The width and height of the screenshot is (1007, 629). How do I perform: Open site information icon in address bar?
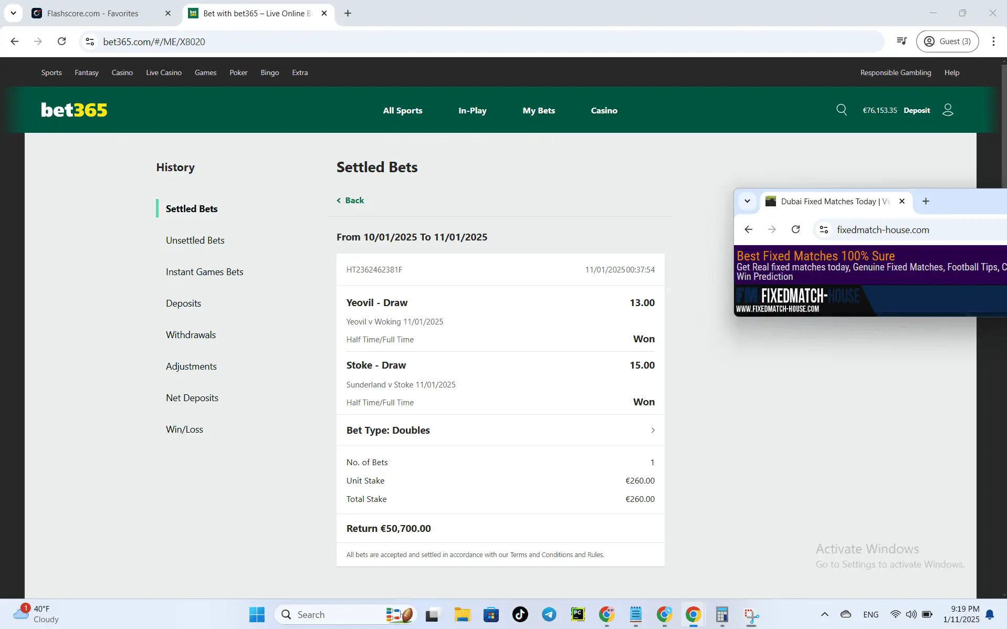(90, 41)
